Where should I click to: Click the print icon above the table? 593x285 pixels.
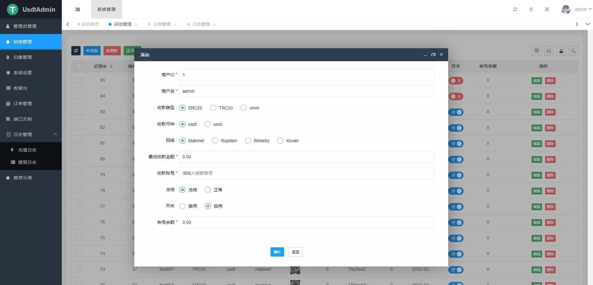pos(549,51)
